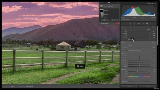Collapse the Color section triangle
The height and width of the screenshot is (90, 160).
[x=122, y=69]
